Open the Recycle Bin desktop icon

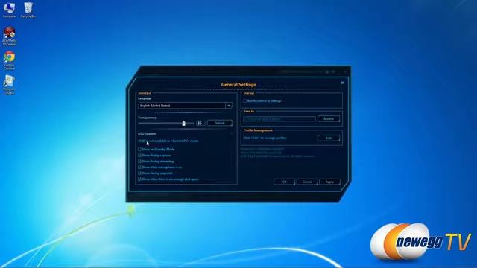click(x=28, y=10)
